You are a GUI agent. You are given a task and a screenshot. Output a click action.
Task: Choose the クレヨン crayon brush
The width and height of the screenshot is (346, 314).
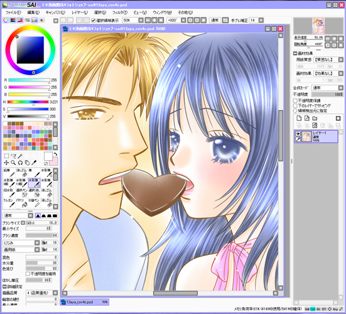(x=9, y=203)
